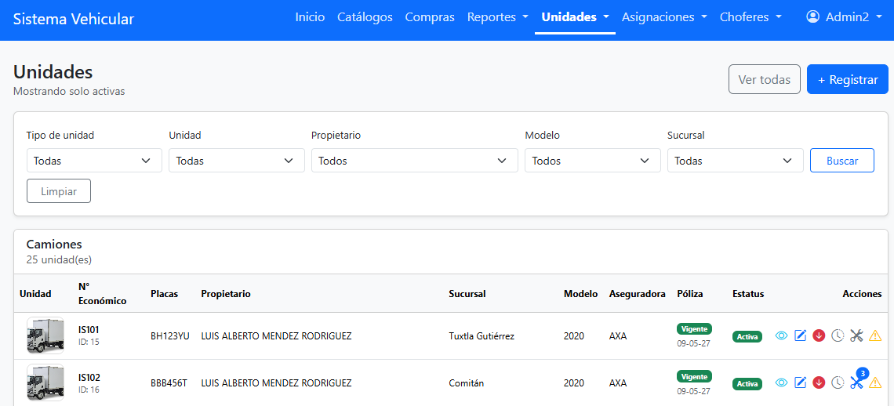Open truck photo thumbnail of unit IS101
The height and width of the screenshot is (406, 894).
45,336
